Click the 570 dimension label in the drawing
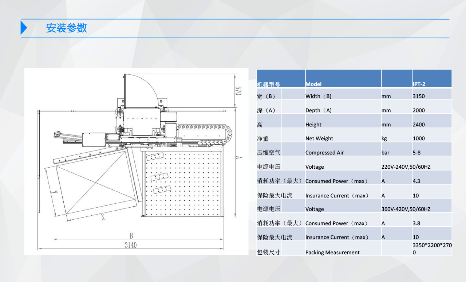The width and height of the screenshot is (466, 282). click(238, 91)
